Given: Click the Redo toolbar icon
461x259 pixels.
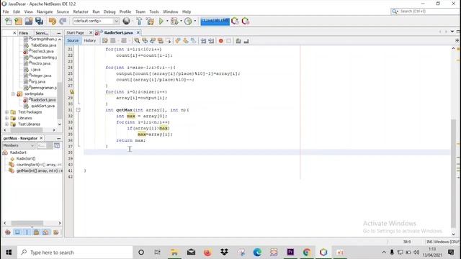Looking at the screenshot, I should pyautogui.click(x=63, y=21).
